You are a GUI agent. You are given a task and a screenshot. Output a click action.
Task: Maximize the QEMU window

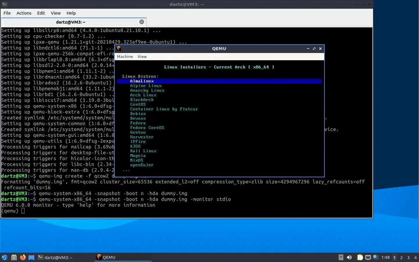tap(314, 49)
